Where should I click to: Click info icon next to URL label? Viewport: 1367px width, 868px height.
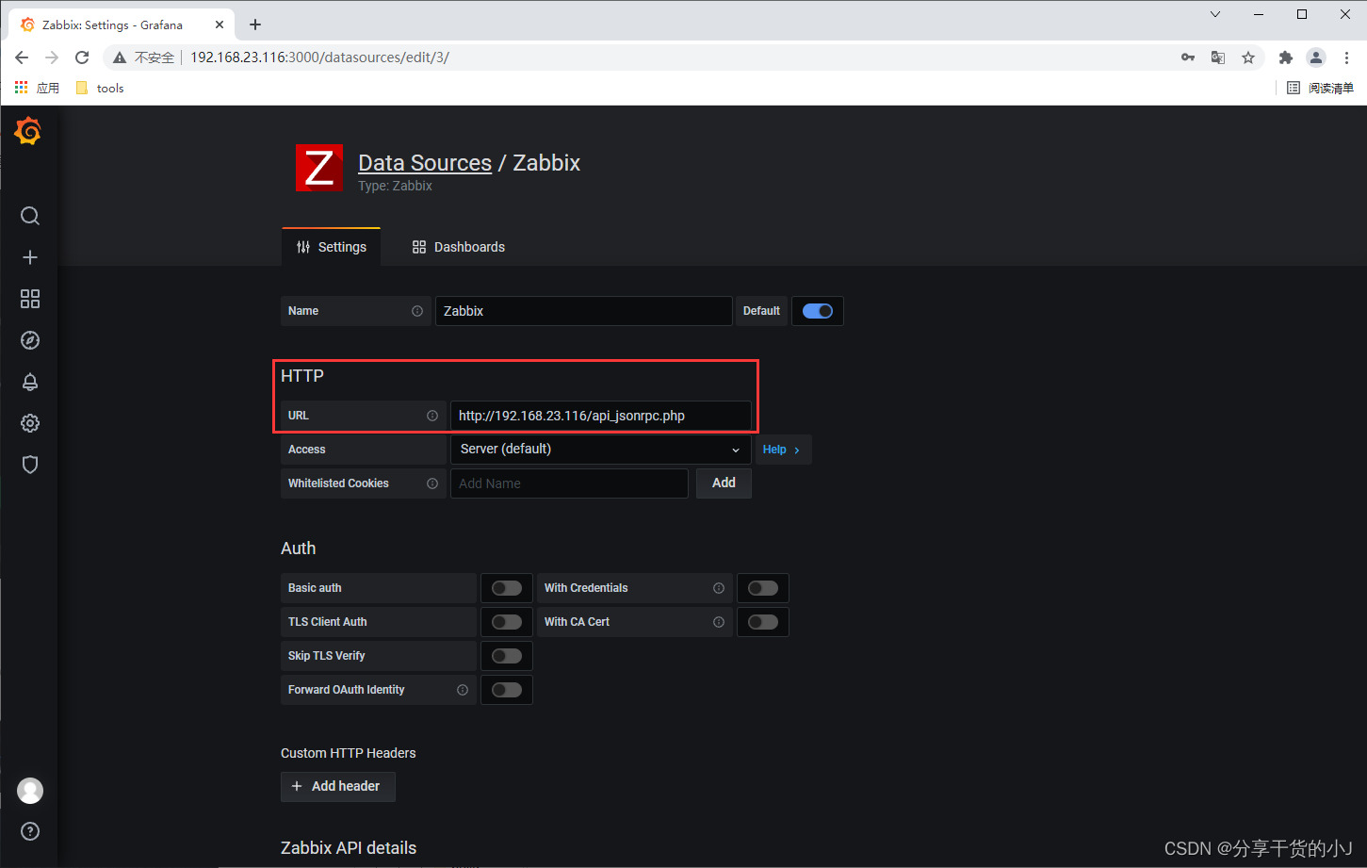(432, 416)
